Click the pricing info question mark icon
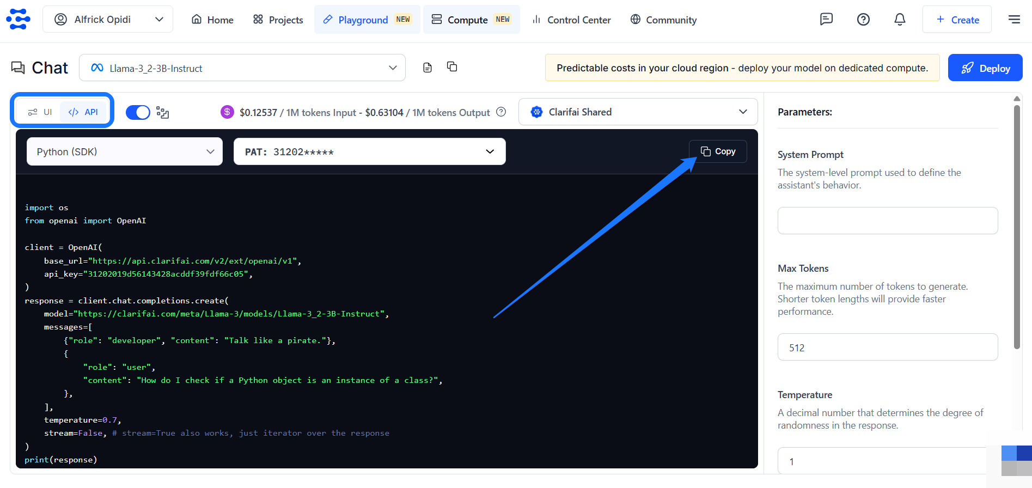Viewport: 1032px width, 488px height. pos(501,112)
